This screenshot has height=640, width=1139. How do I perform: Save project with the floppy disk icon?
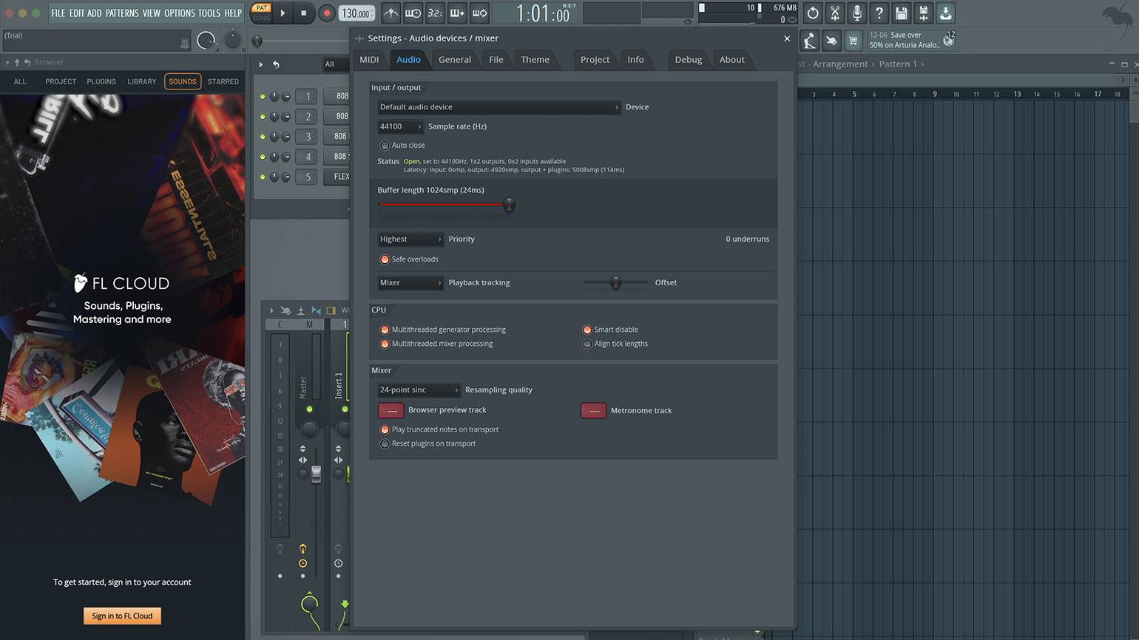click(x=902, y=13)
